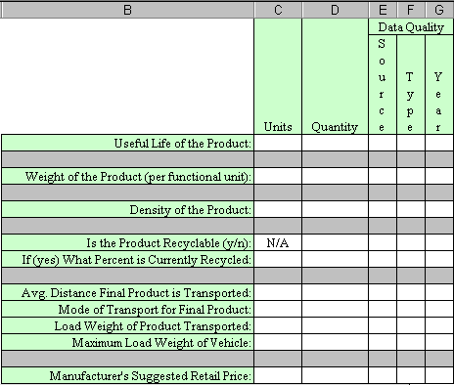Select column B header

pos(127,10)
